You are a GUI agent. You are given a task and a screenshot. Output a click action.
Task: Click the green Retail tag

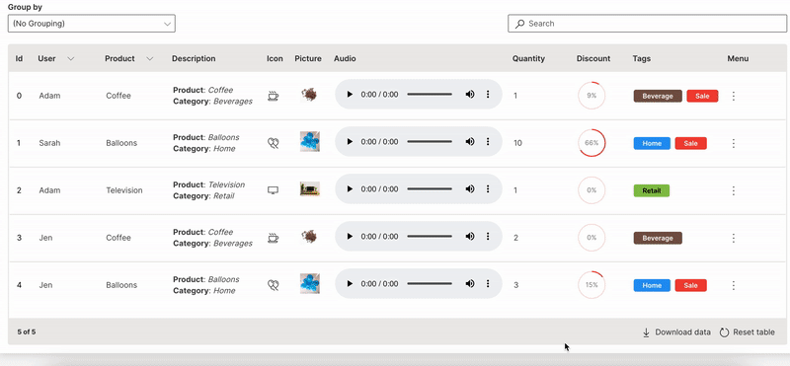[x=652, y=190]
